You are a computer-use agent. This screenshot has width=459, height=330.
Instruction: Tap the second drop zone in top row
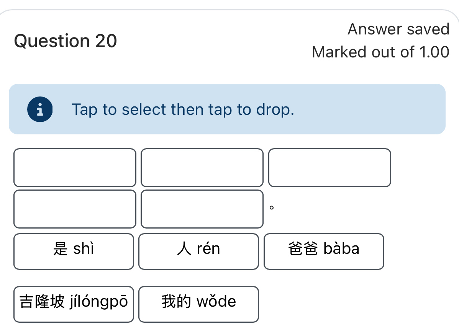(x=202, y=168)
